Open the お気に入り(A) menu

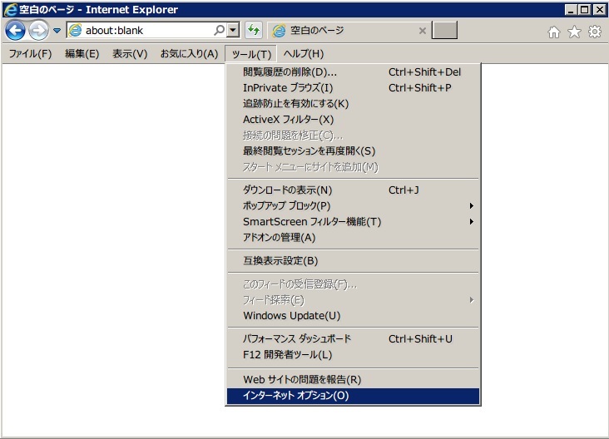pos(189,53)
